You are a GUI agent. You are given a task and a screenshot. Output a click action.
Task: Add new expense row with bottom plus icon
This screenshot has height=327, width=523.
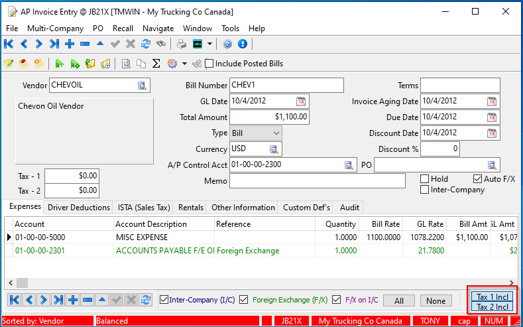click(73, 300)
